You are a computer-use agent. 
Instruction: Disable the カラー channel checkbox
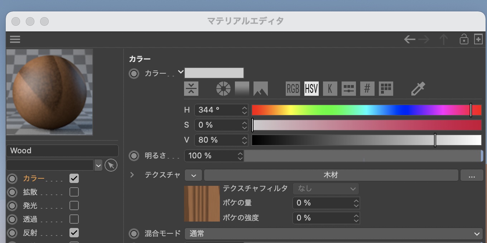pos(74,178)
